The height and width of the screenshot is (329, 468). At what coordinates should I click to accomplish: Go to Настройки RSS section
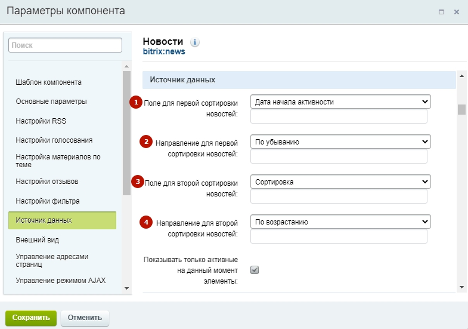click(x=41, y=121)
